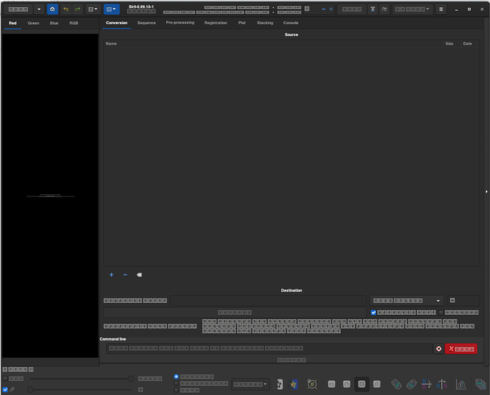Switch to the Blue channel tab
Screen dimensions: 490x395
click(54, 23)
